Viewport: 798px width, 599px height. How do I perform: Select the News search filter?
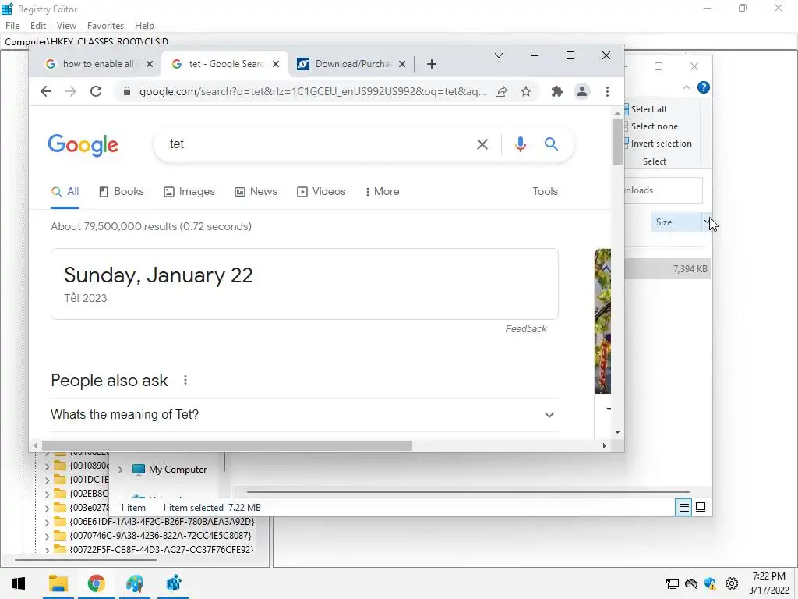[x=256, y=192]
